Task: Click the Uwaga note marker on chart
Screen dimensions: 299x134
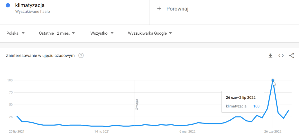Action: (x=136, y=105)
